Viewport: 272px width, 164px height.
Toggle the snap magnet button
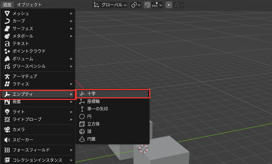(147, 5)
